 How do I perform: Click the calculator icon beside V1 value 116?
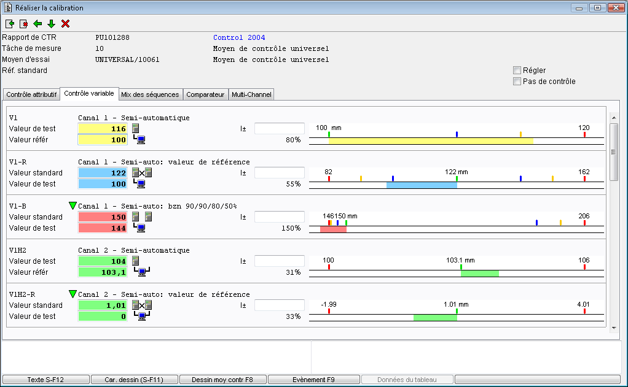click(136, 129)
